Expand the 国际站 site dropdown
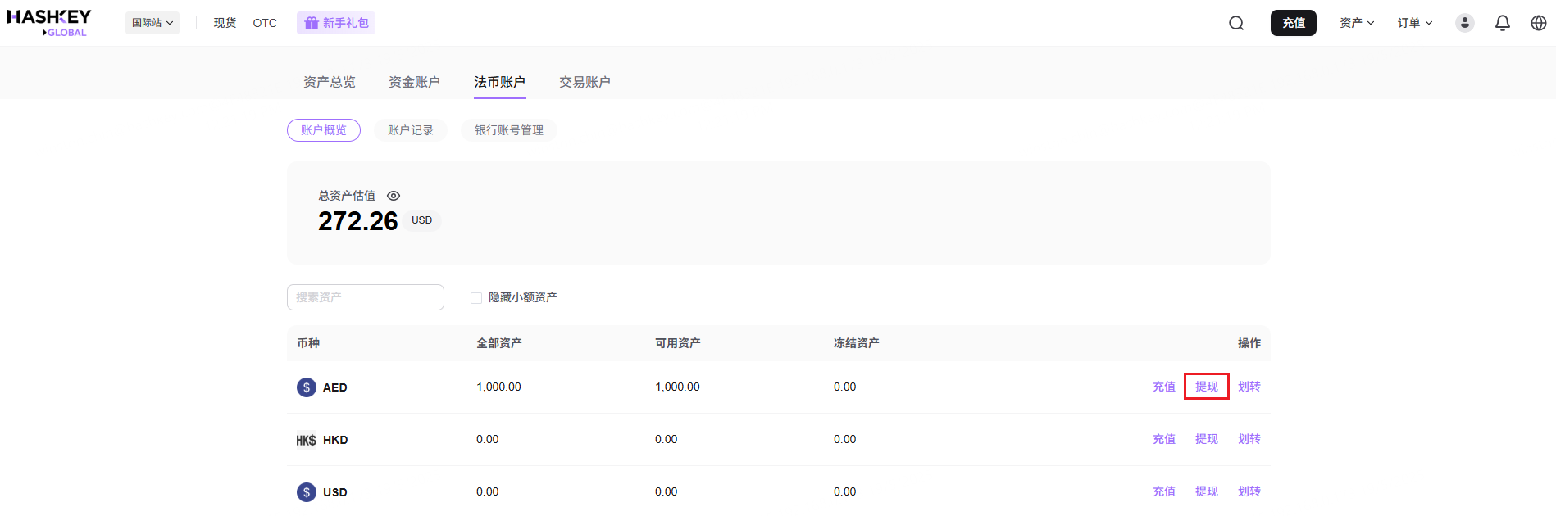The height and width of the screenshot is (516, 1556). (x=152, y=23)
